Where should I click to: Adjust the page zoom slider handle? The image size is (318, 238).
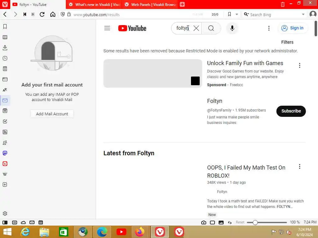click(x=255, y=223)
